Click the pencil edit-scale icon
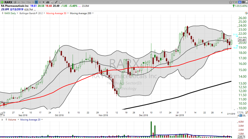The image size is (248, 139). tap(246, 112)
